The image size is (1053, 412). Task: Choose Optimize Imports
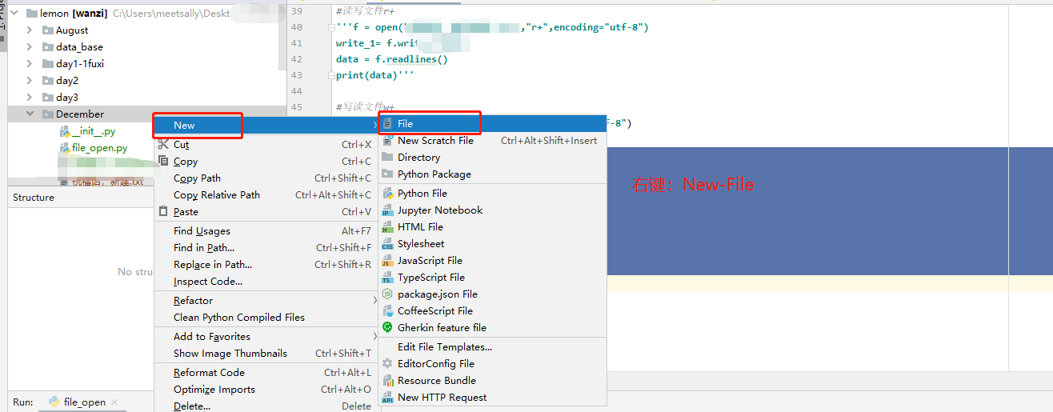tap(266, 390)
